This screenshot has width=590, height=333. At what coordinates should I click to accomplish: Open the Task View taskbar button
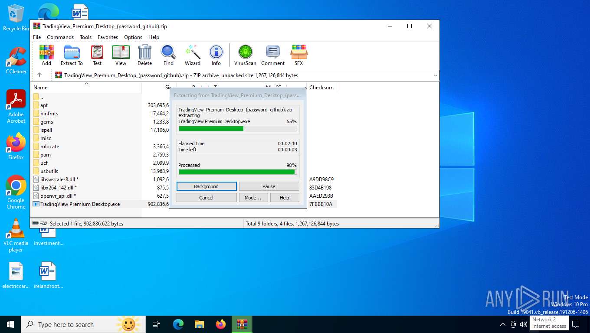pyautogui.click(x=156, y=324)
